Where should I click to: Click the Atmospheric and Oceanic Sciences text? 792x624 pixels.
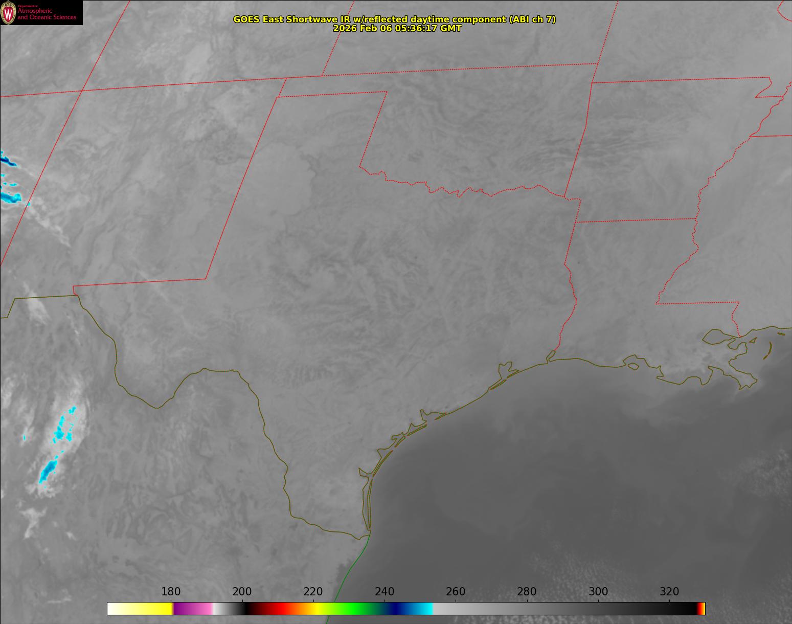(x=47, y=14)
